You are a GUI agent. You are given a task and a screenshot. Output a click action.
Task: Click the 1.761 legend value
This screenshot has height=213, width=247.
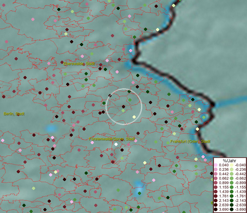[x=224, y=196]
